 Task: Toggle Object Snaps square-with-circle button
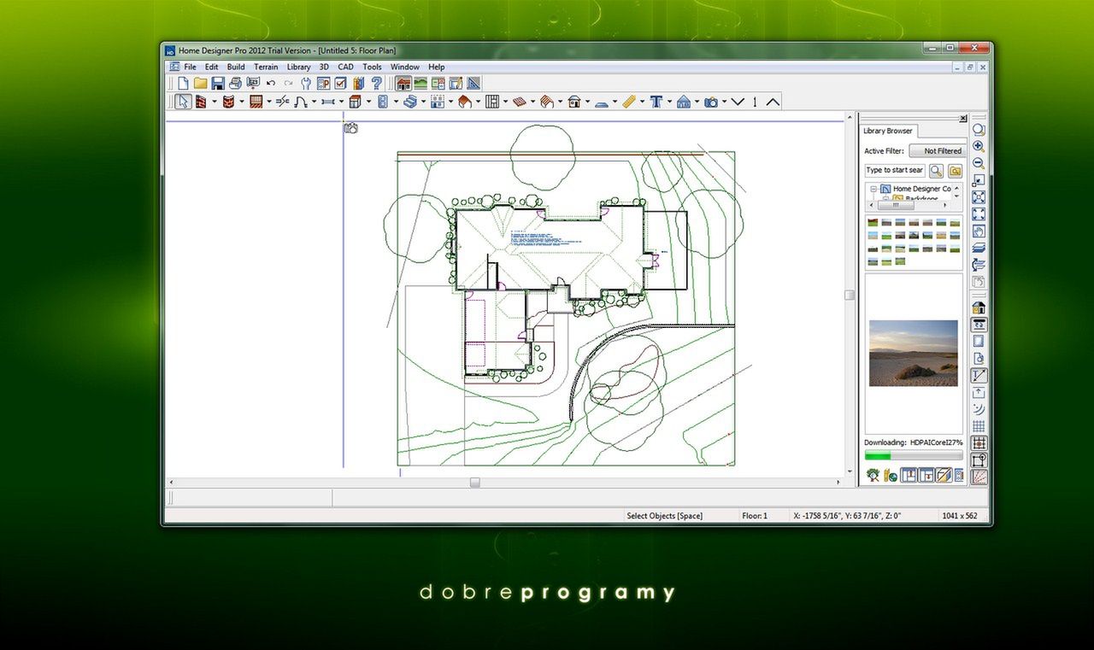click(x=979, y=460)
